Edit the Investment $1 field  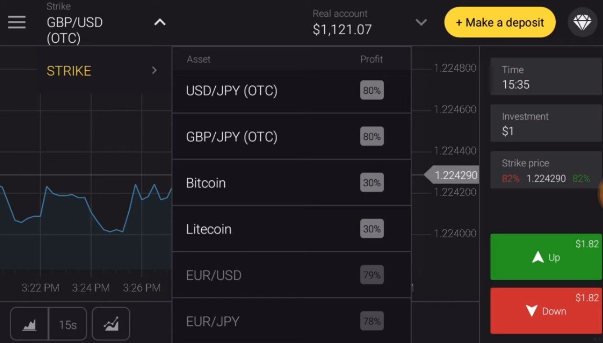coord(546,123)
